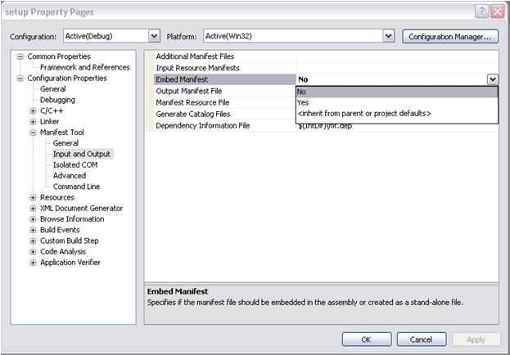Close the setup Property Pages dialog
Viewport: 510px width, 355px height.
[x=497, y=11]
